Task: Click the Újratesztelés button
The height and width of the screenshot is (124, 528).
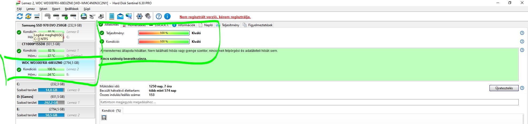Action: (x=504, y=88)
